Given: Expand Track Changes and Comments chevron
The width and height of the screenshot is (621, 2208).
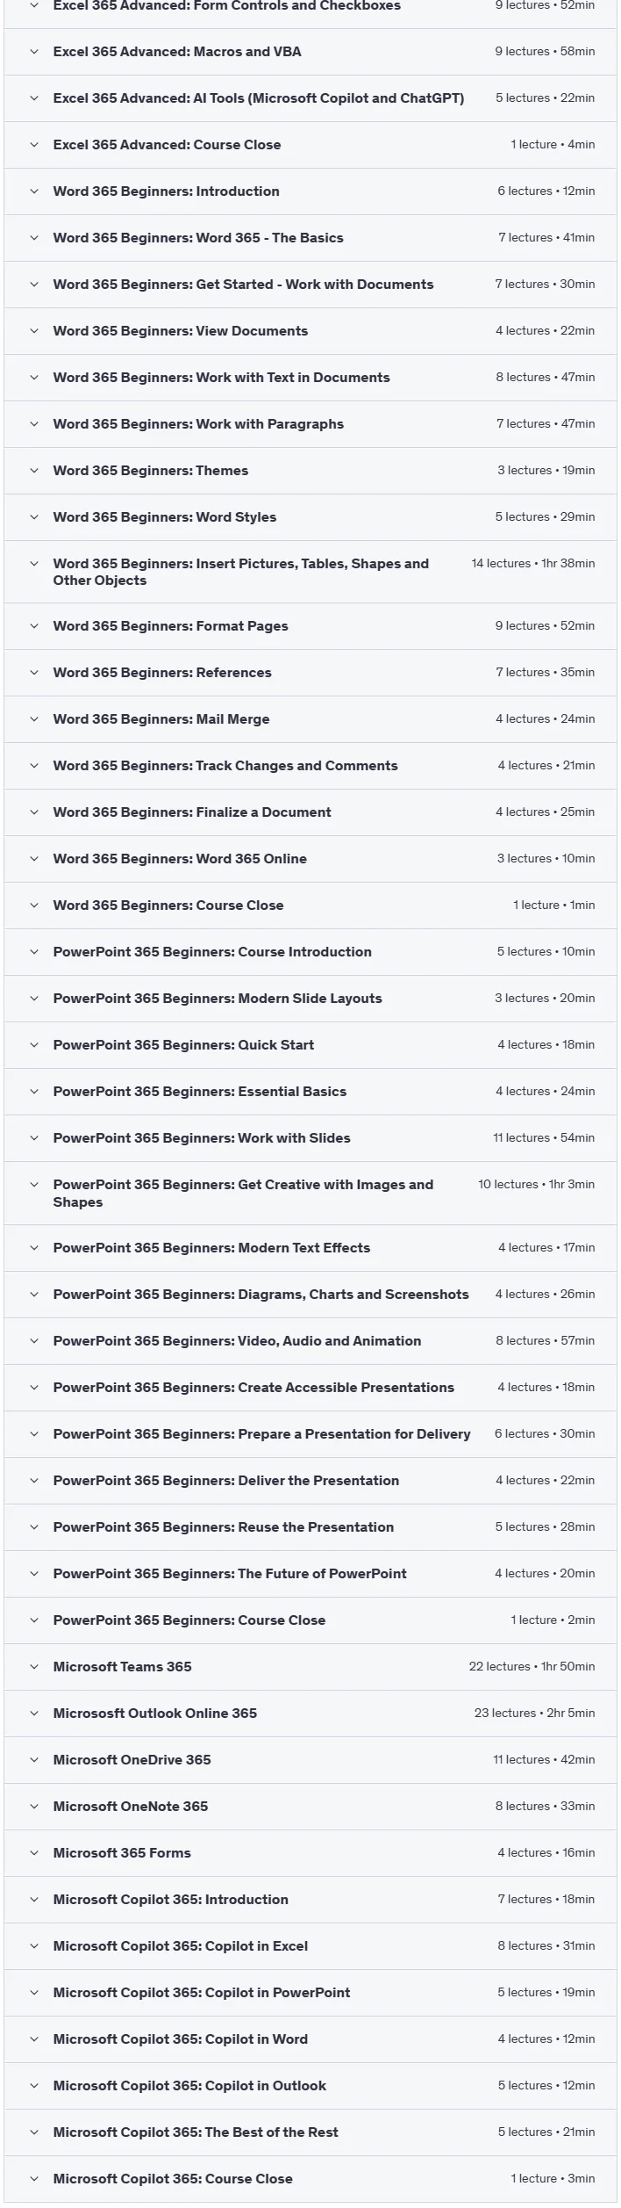Looking at the screenshot, I should (34, 766).
